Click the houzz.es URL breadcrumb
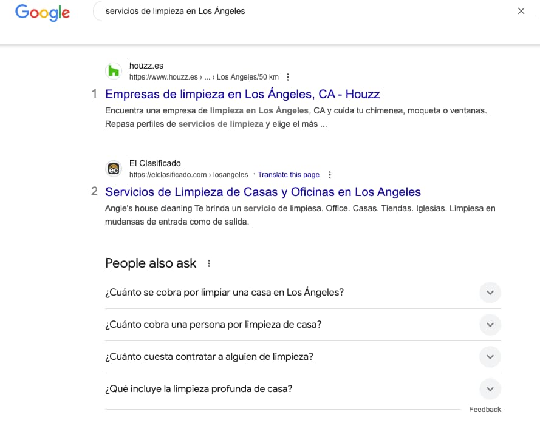 (x=204, y=77)
